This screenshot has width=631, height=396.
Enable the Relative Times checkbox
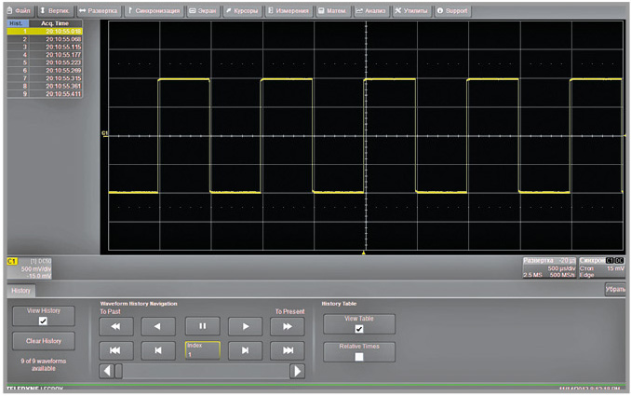pos(359,356)
